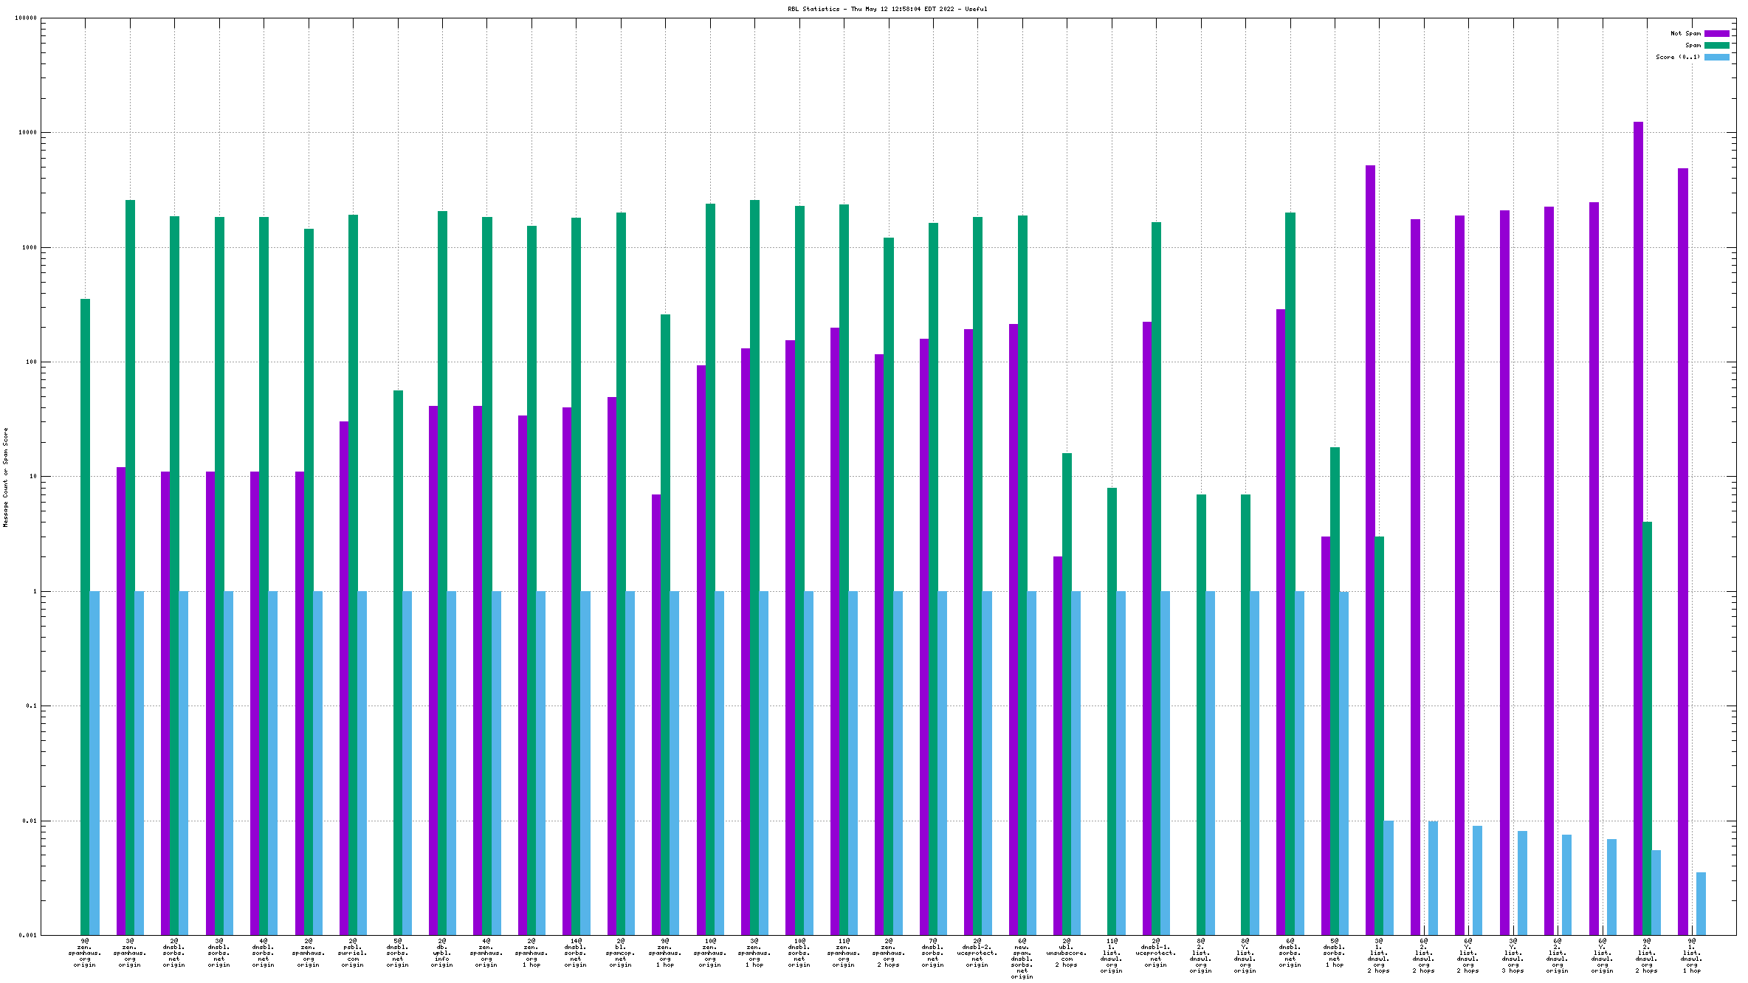
Task: Click the psbl.surriel.com origin axis label
Action: click(x=353, y=953)
